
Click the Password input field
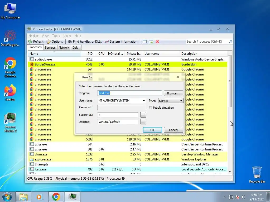[122, 108]
